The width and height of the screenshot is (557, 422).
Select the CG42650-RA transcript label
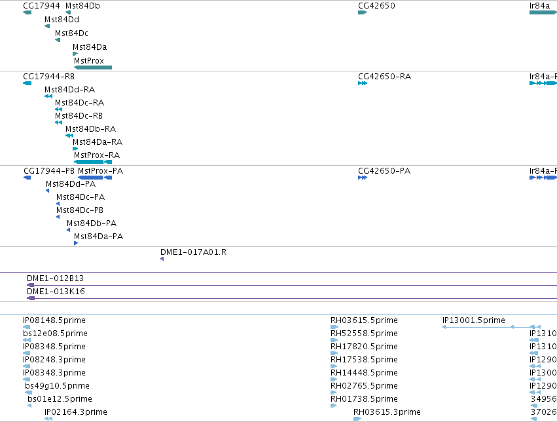point(384,77)
